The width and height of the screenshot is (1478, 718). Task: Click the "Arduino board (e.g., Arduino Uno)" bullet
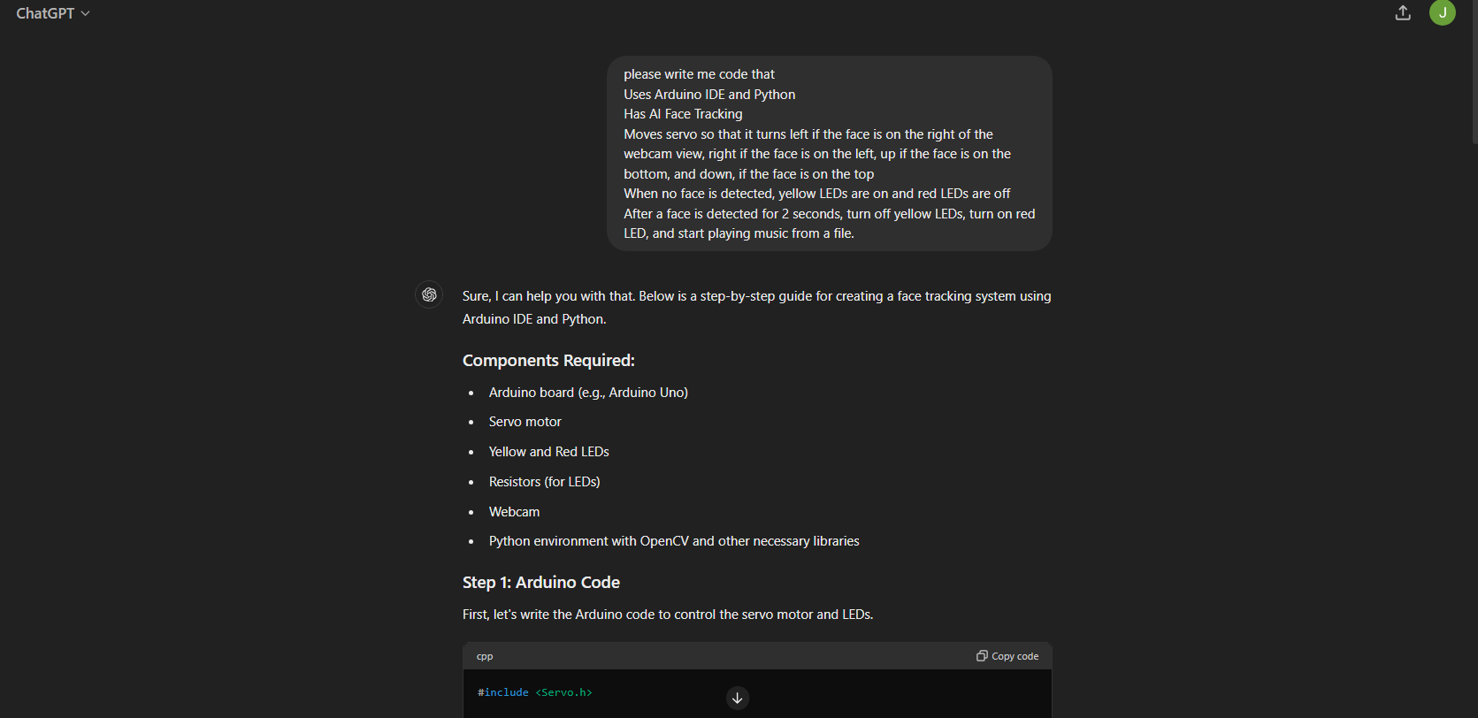[x=588, y=393]
